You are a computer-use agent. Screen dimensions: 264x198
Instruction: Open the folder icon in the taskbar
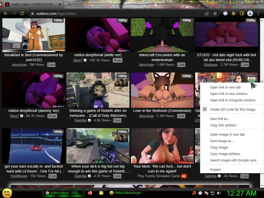(101, 193)
